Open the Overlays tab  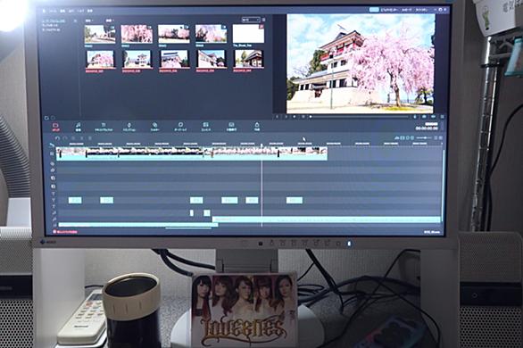click(180, 127)
